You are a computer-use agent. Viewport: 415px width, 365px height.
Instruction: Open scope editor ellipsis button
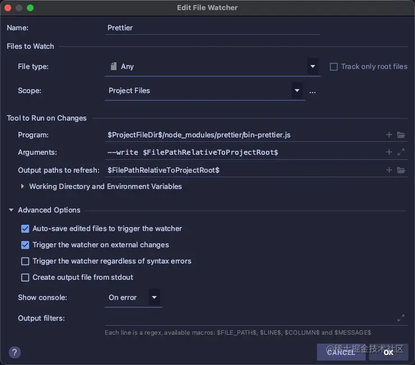coord(313,92)
